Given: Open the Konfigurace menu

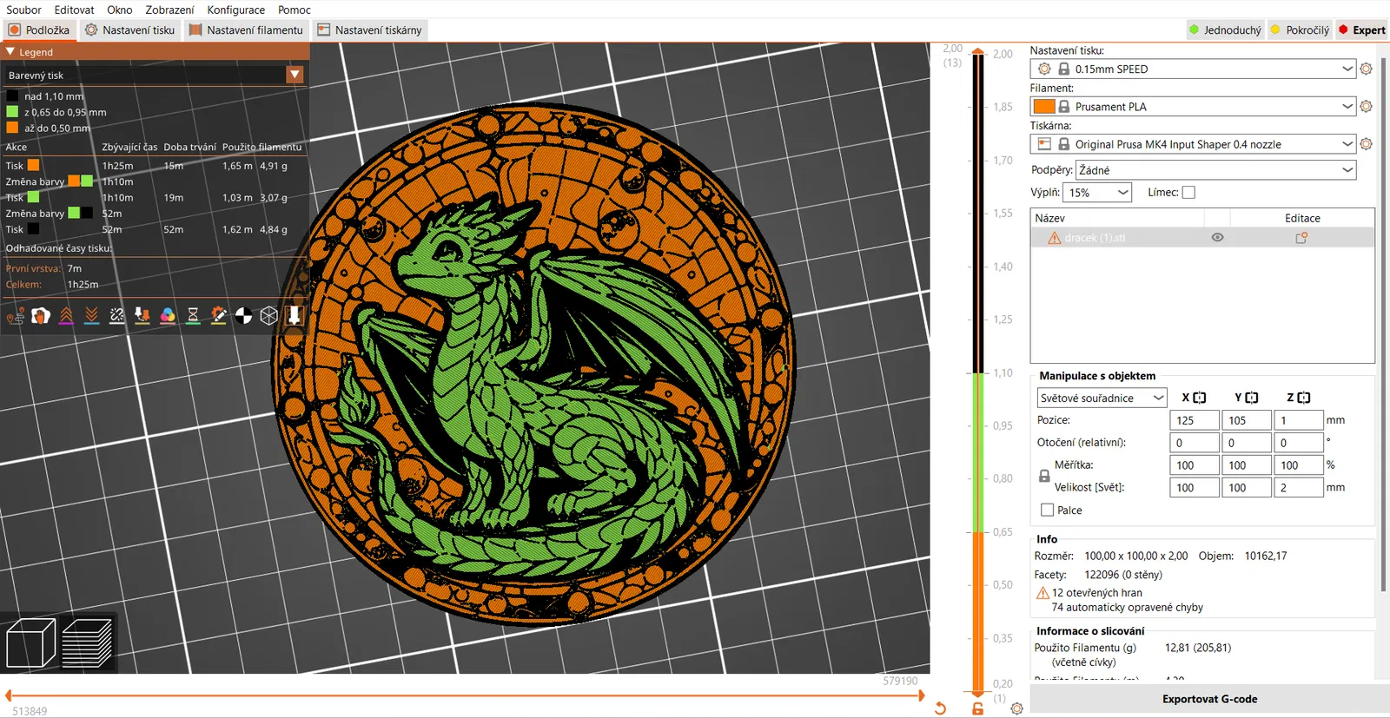Looking at the screenshot, I should (235, 10).
